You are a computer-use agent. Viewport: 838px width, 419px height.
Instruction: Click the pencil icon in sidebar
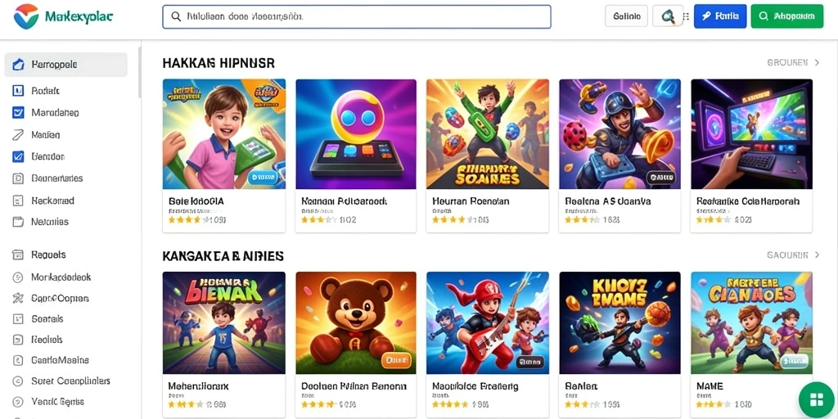click(x=18, y=135)
